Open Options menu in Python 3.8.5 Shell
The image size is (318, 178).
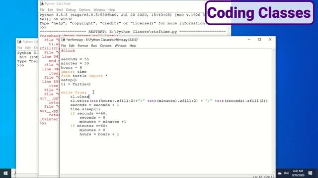[x=84, y=10]
